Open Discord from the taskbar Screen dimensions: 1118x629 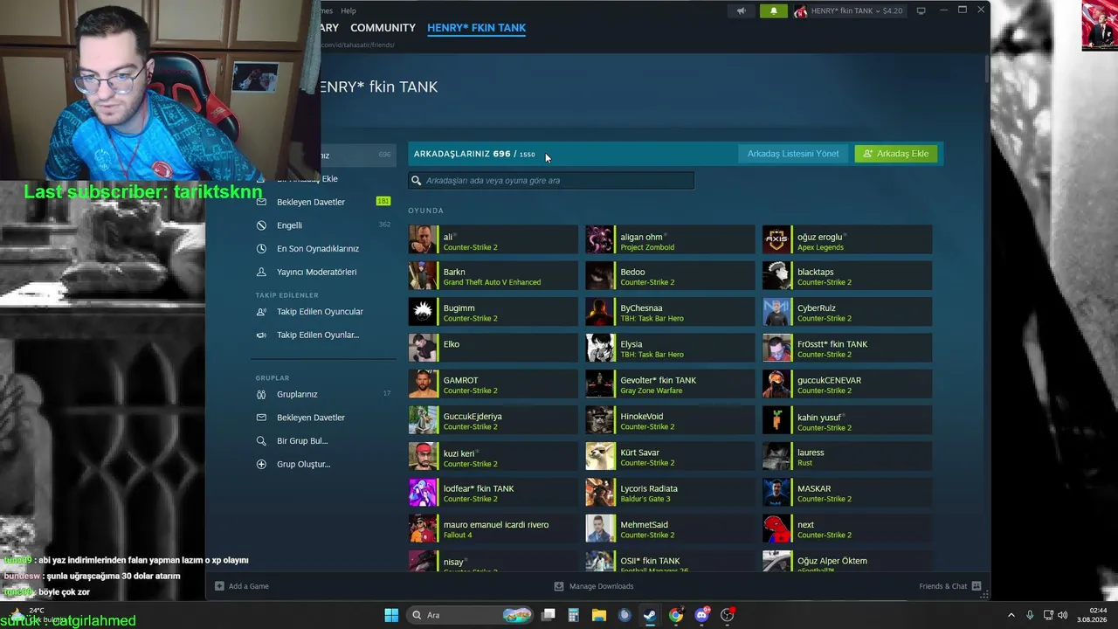coord(701,615)
